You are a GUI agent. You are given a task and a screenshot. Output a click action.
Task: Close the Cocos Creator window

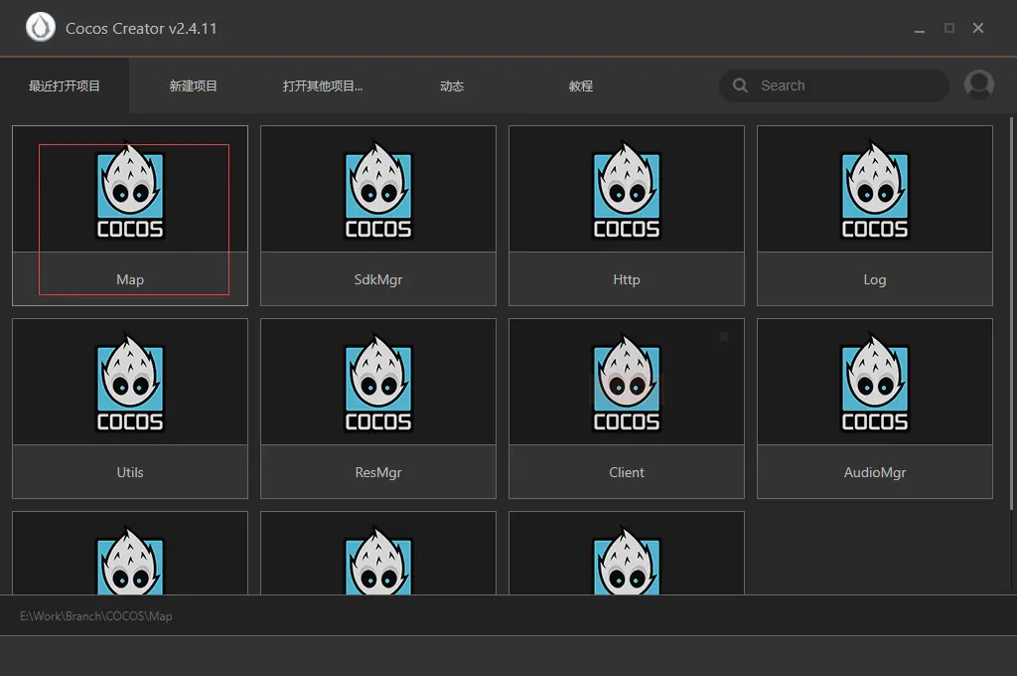pyautogui.click(x=978, y=28)
